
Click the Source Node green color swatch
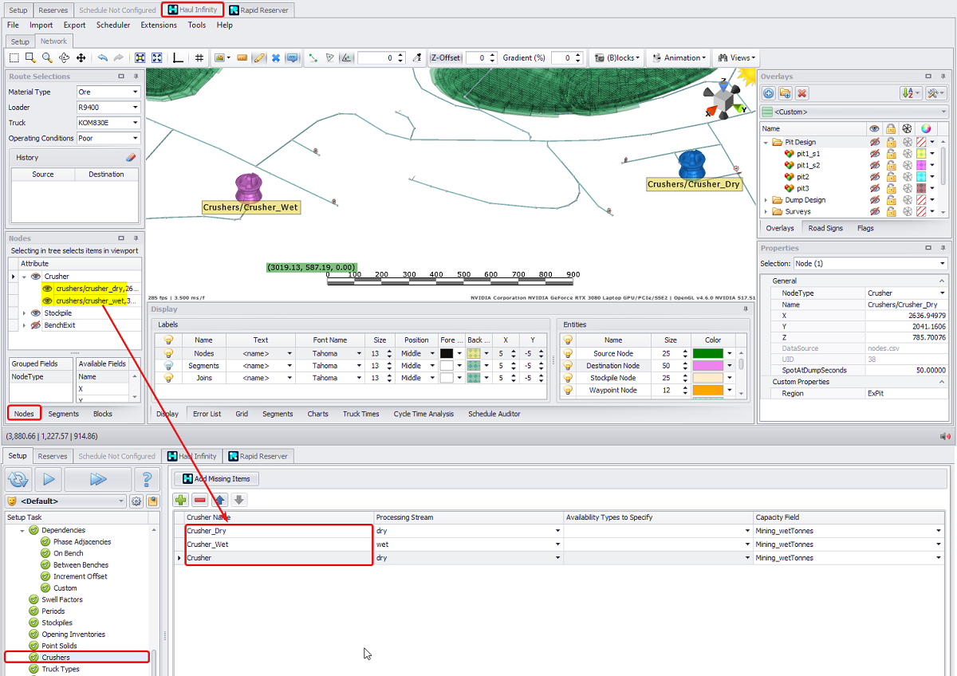point(707,353)
